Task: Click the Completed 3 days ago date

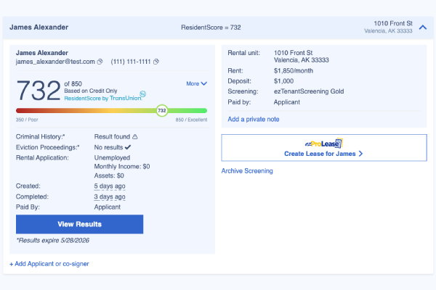Action: [x=110, y=196]
